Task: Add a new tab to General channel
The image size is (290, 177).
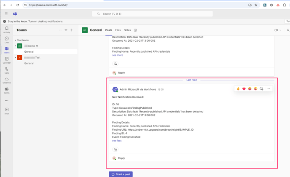Action: click(135, 30)
